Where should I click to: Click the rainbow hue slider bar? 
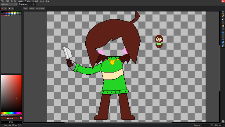point(11,113)
